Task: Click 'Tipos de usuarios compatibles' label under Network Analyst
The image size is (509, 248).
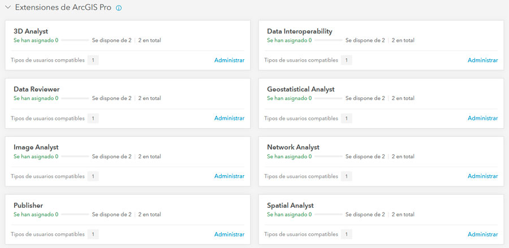Action: [301, 176]
